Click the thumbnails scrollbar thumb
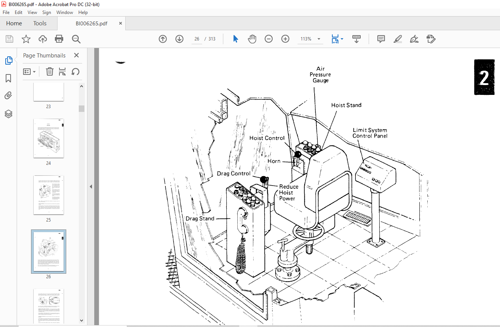This screenshot has height=327, width=500. click(x=82, y=109)
